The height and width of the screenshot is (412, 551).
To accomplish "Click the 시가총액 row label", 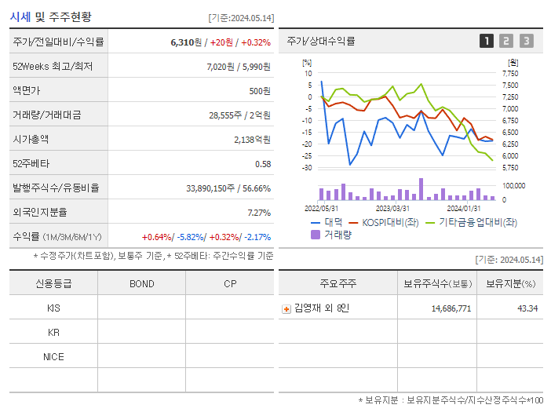I will 31,139.
